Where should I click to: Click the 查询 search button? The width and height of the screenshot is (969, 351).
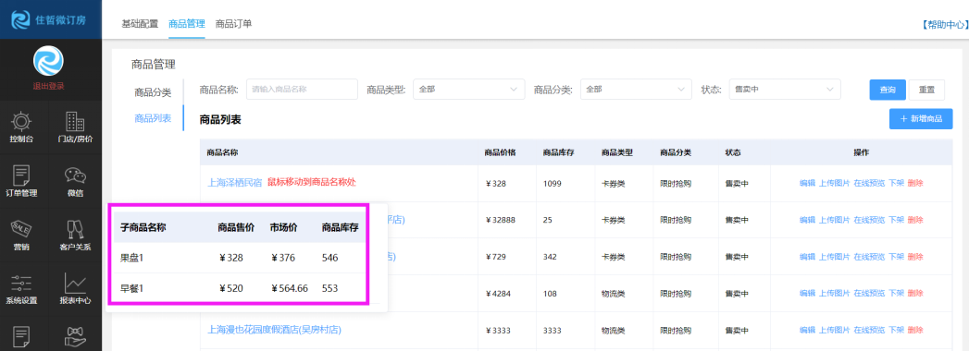(x=888, y=90)
